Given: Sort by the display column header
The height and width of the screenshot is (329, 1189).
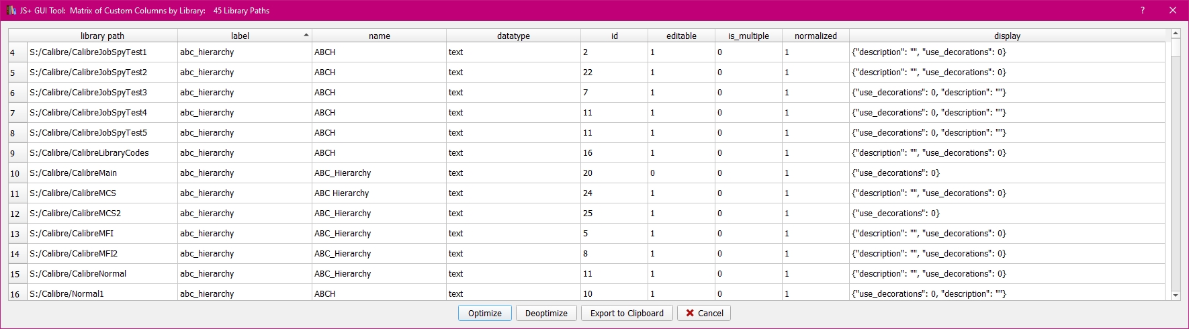Looking at the screenshot, I should click(1007, 36).
